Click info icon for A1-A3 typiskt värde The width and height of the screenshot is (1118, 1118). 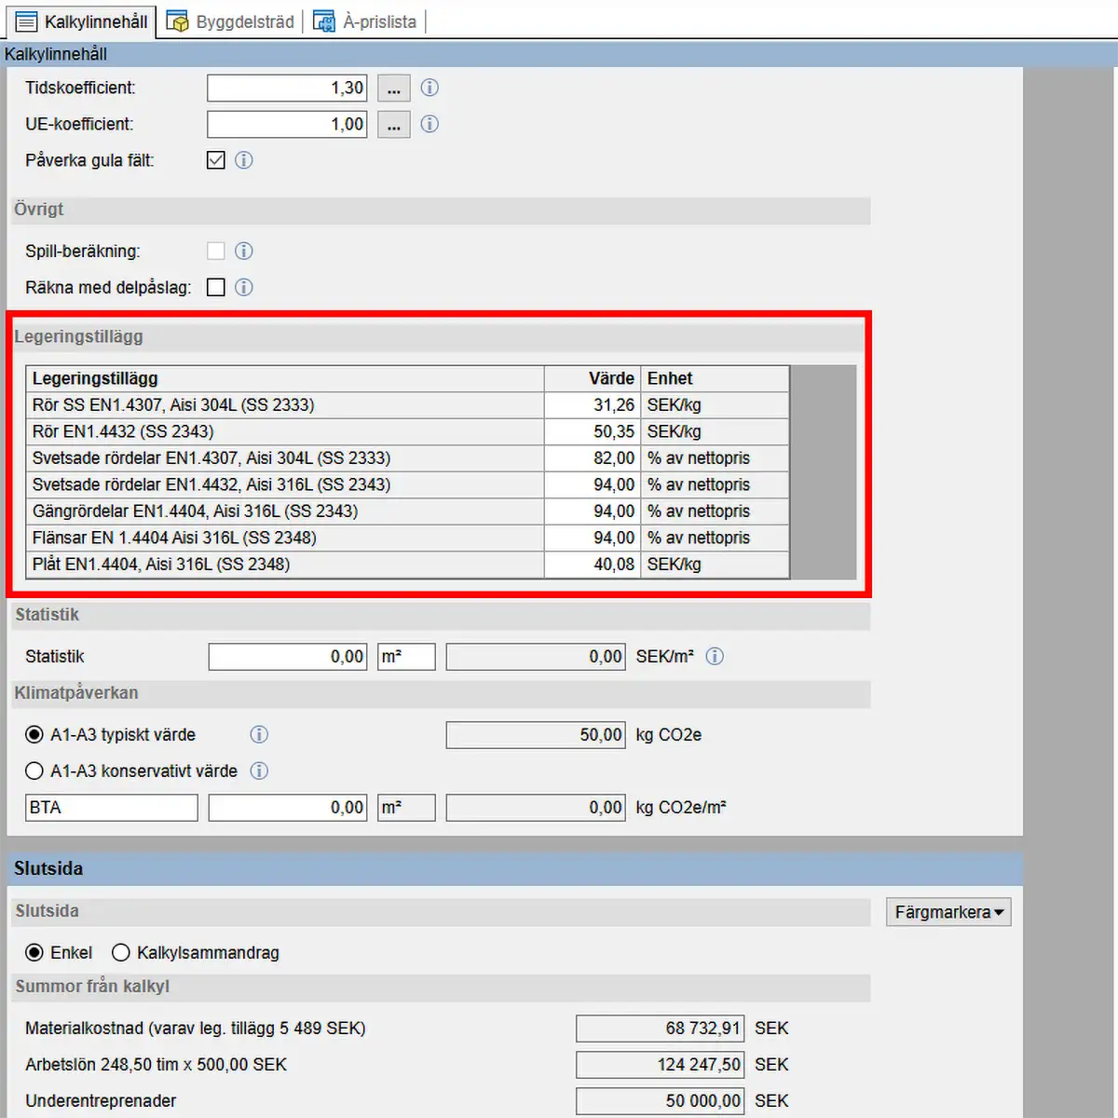(x=259, y=734)
